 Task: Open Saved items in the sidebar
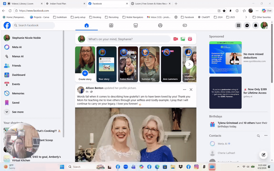16,103
